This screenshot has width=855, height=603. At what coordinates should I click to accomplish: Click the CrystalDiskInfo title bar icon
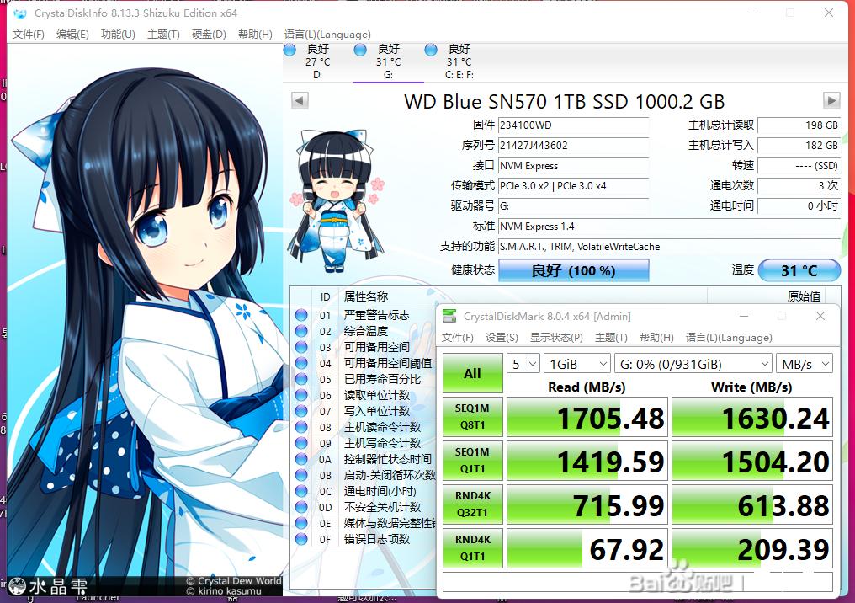(20, 13)
